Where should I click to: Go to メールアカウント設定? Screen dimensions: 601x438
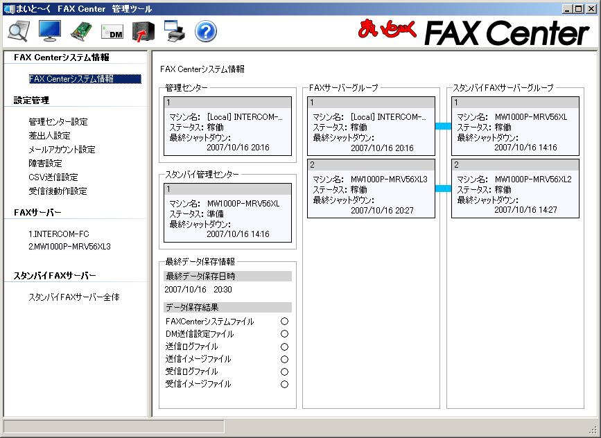(x=62, y=150)
